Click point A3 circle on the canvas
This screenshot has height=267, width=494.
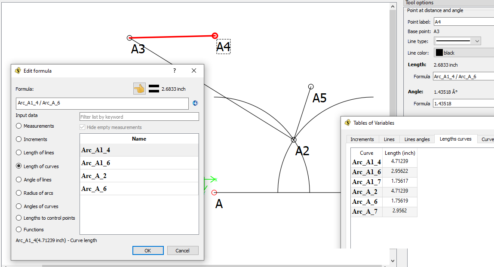point(129,38)
